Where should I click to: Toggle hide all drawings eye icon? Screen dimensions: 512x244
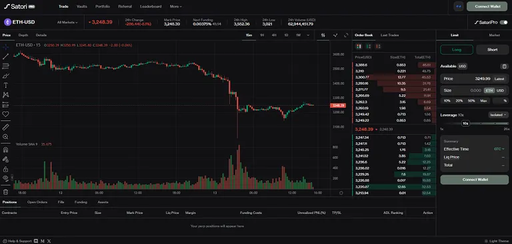coord(5,178)
